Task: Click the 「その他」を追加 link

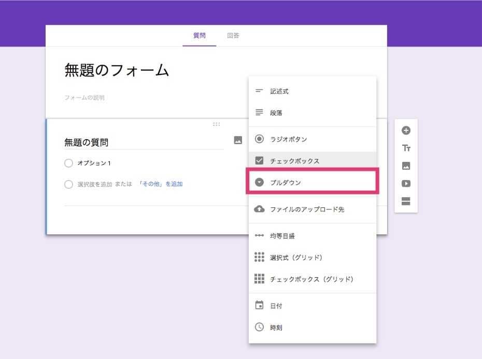Action: [x=160, y=184]
